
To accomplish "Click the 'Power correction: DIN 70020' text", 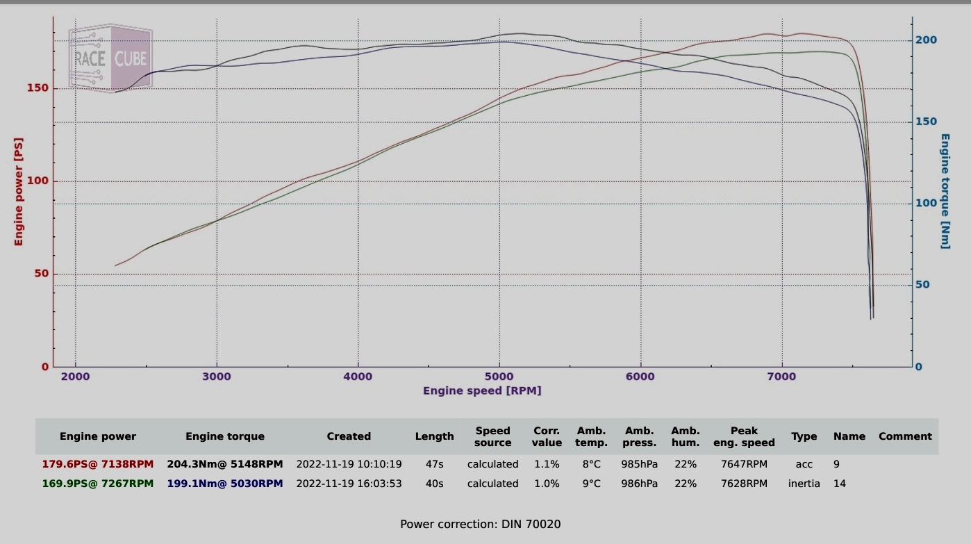I will pos(481,524).
